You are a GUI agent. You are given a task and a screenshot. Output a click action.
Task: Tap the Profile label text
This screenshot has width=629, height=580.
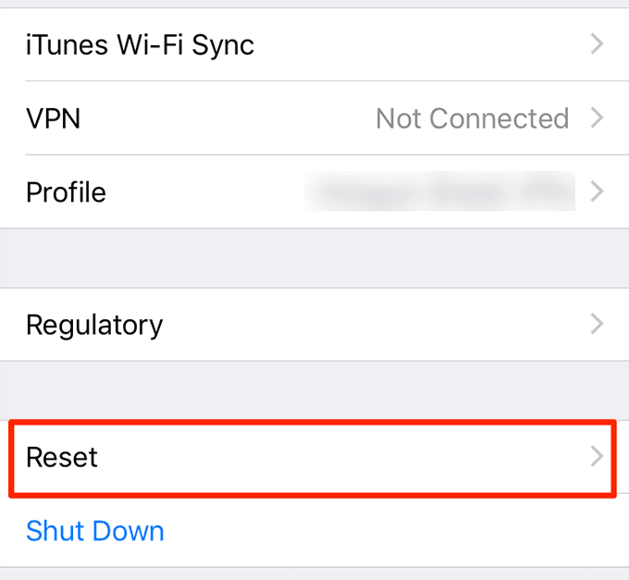tap(67, 192)
